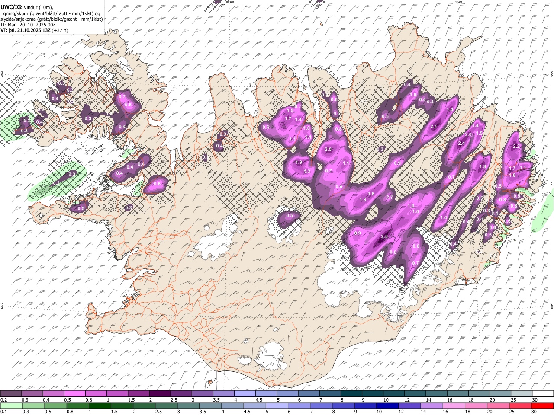
Task: Select snow legend swatch between 1 and 1.5
Action: tap(117, 393)
